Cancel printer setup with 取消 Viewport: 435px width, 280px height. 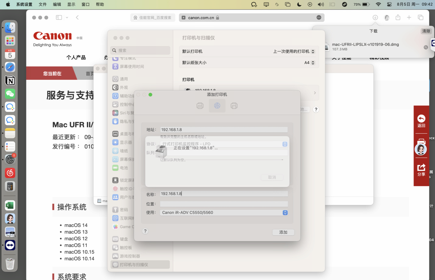272,177
